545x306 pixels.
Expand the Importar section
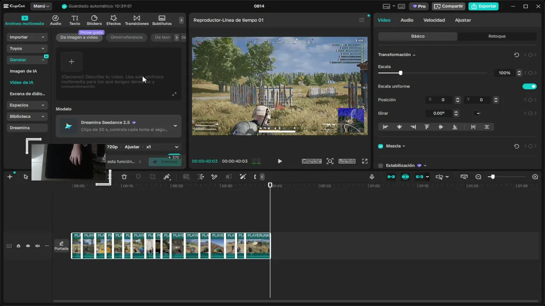pyautogui.click(x=27, y=37)
